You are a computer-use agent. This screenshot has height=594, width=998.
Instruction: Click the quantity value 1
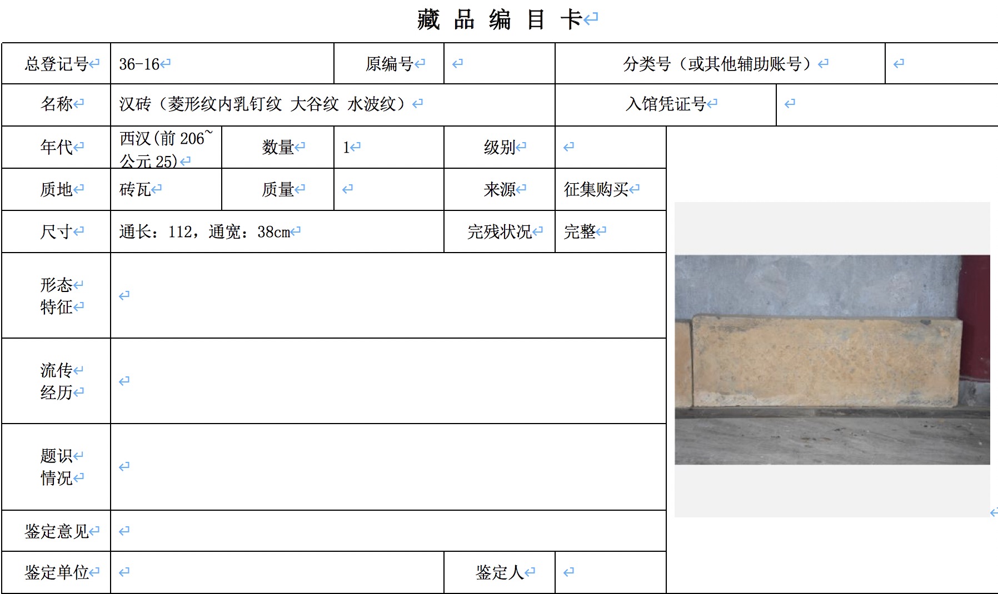tap(346, 147)
